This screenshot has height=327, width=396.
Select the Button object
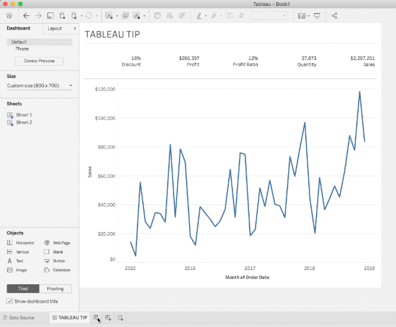click(x=55, y=261)
